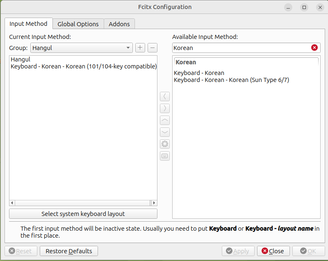Select Hangul in current input methods

83,59
